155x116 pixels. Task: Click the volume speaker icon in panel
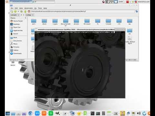(139, 113)
